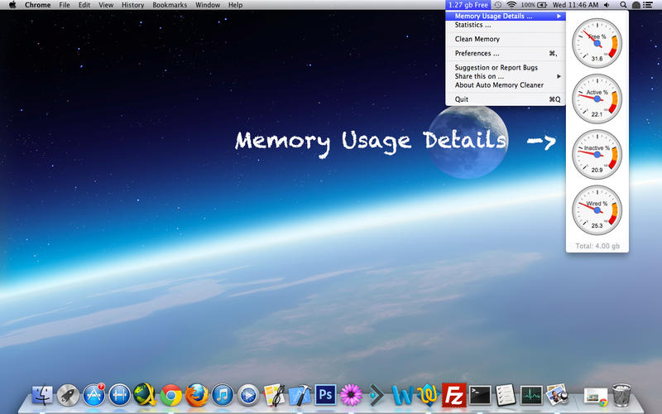Open the notes with glasses dock icon
Viewport: 662px width, 414px height.
coord(274,395)
